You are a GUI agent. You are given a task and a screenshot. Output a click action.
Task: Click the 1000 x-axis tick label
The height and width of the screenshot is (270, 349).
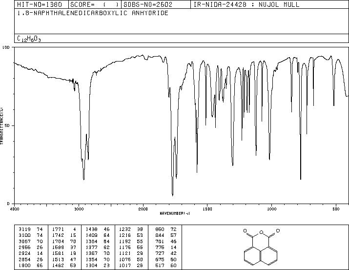click(x=271, y=209)
